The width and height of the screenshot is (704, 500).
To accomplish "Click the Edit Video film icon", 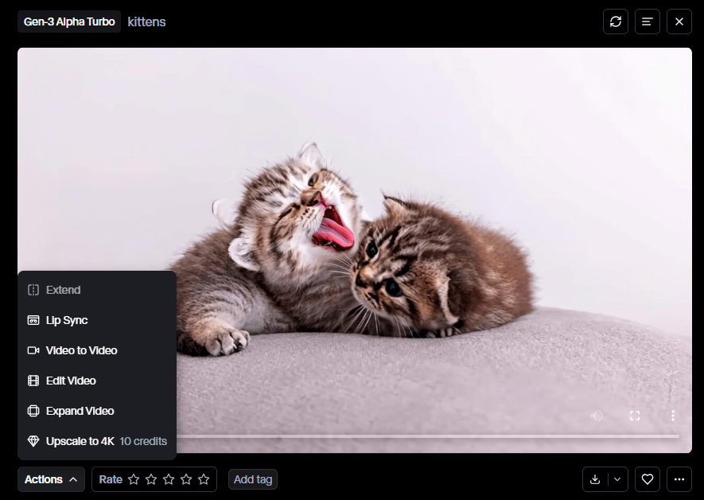I will [33, 381].
